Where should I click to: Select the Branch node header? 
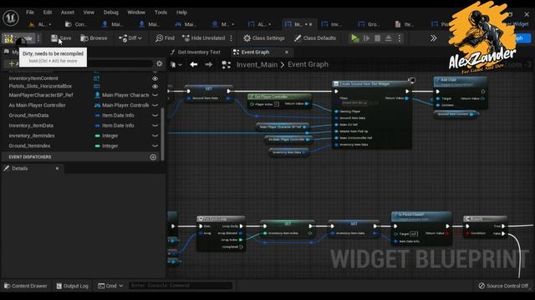485,218
